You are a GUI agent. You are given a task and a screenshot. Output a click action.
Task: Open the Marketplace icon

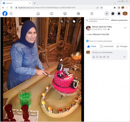(x=65, y=14)
